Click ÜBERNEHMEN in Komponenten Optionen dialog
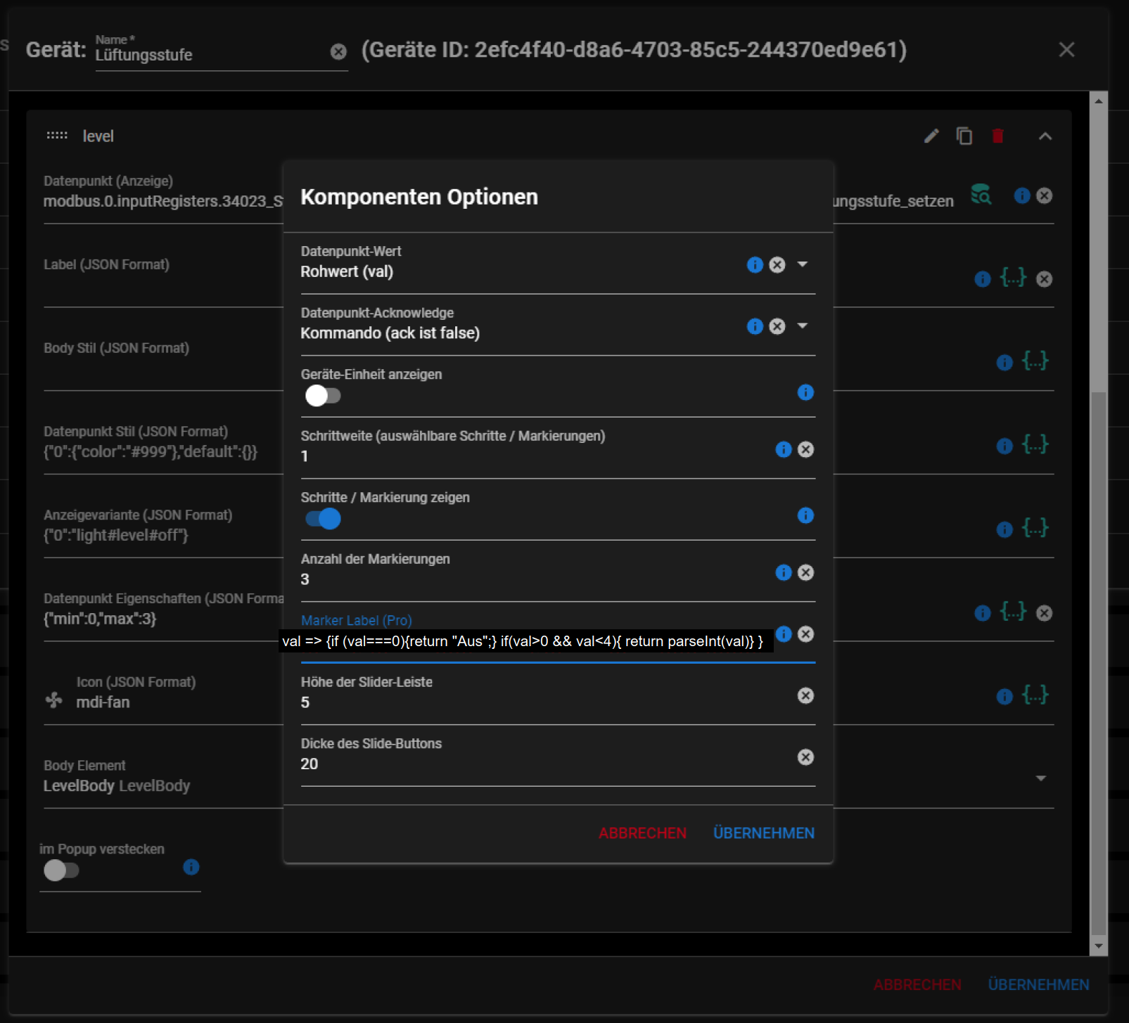1129x1023 pixels. pyautogui.click(x=764, y=833)
